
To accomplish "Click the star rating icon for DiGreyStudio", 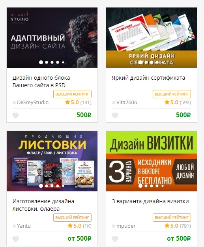I will pos(67,102).
